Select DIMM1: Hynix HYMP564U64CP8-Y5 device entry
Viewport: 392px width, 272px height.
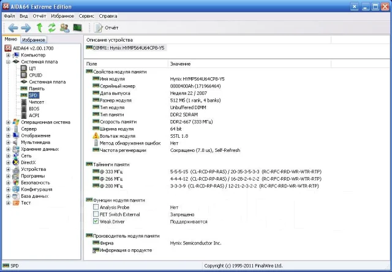[126, 48]
